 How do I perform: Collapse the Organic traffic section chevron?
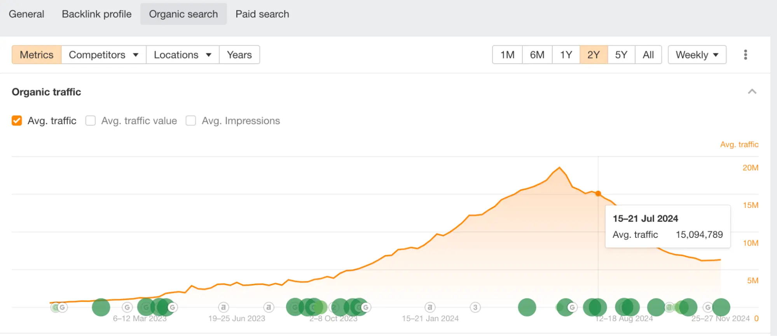click(752, 92)
